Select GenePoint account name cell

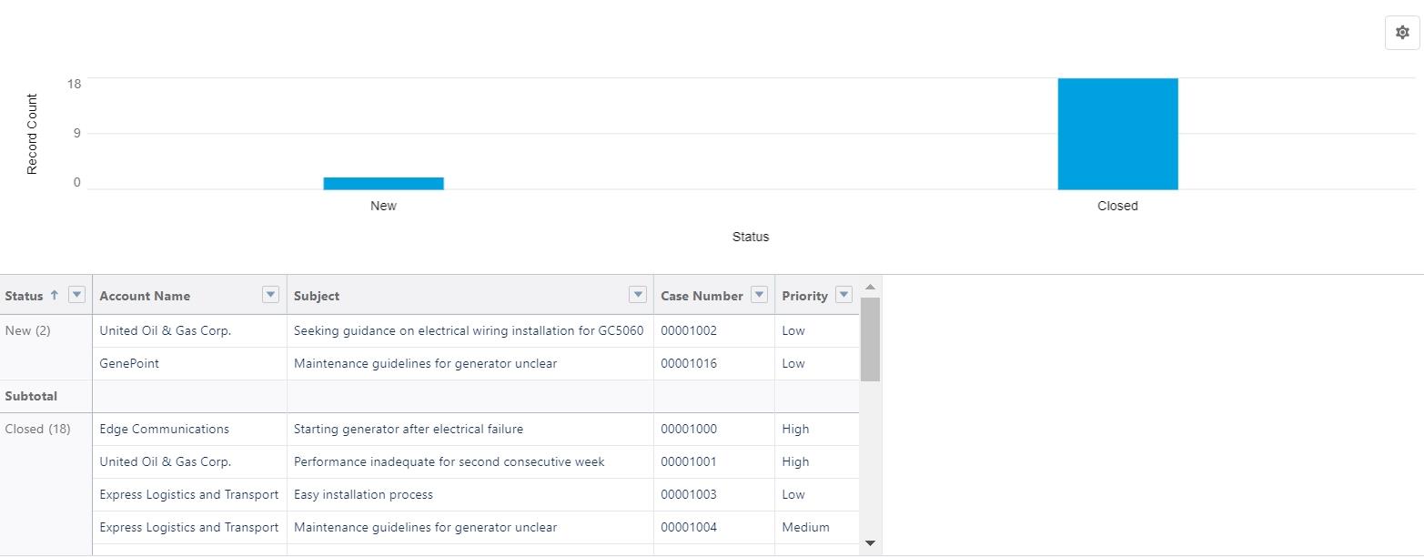(129, 363)
